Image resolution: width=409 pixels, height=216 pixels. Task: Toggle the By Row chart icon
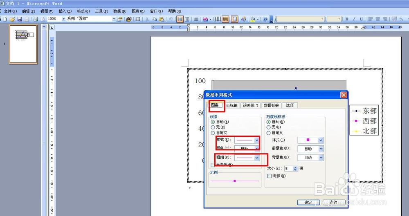[x=180, y=19]
